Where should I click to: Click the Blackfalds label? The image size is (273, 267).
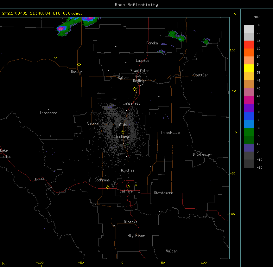click(x=140, y=71)
